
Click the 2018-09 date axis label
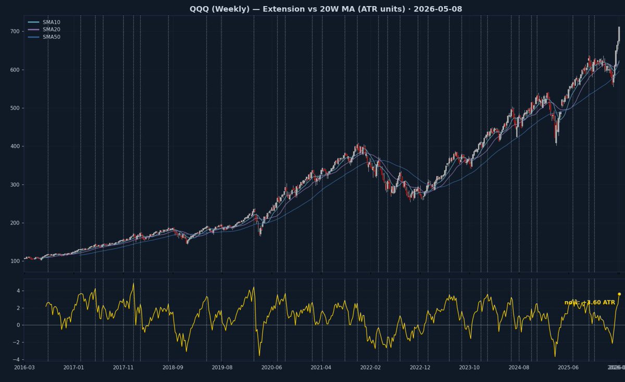[172, 367]
